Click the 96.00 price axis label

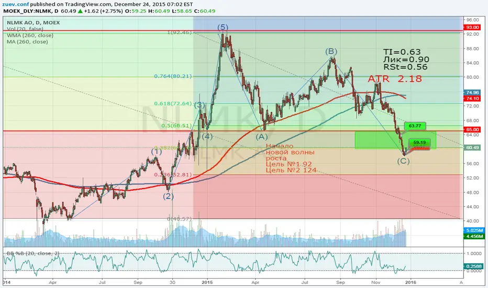click(472, 19)
